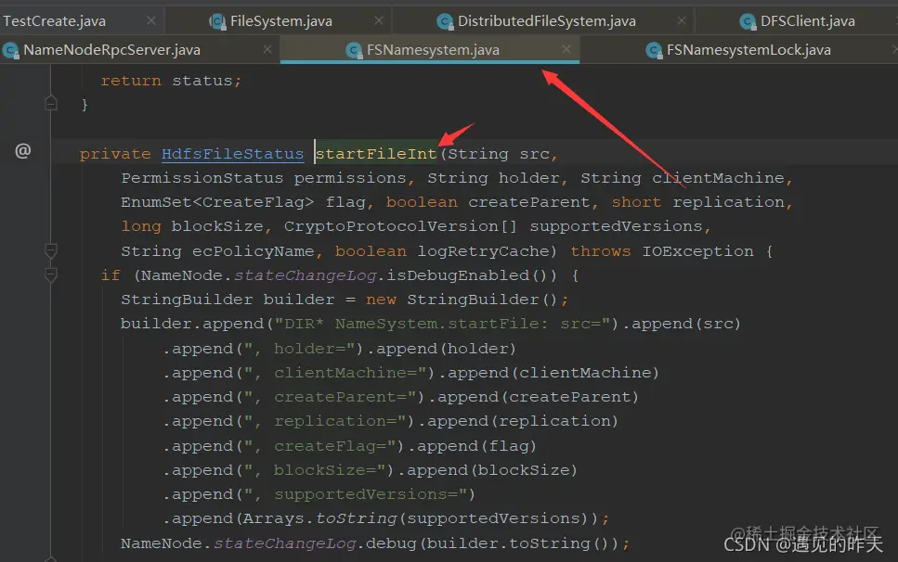
Task: Close the NameNodeRpcServer.java tab
Action: point(267,50)
